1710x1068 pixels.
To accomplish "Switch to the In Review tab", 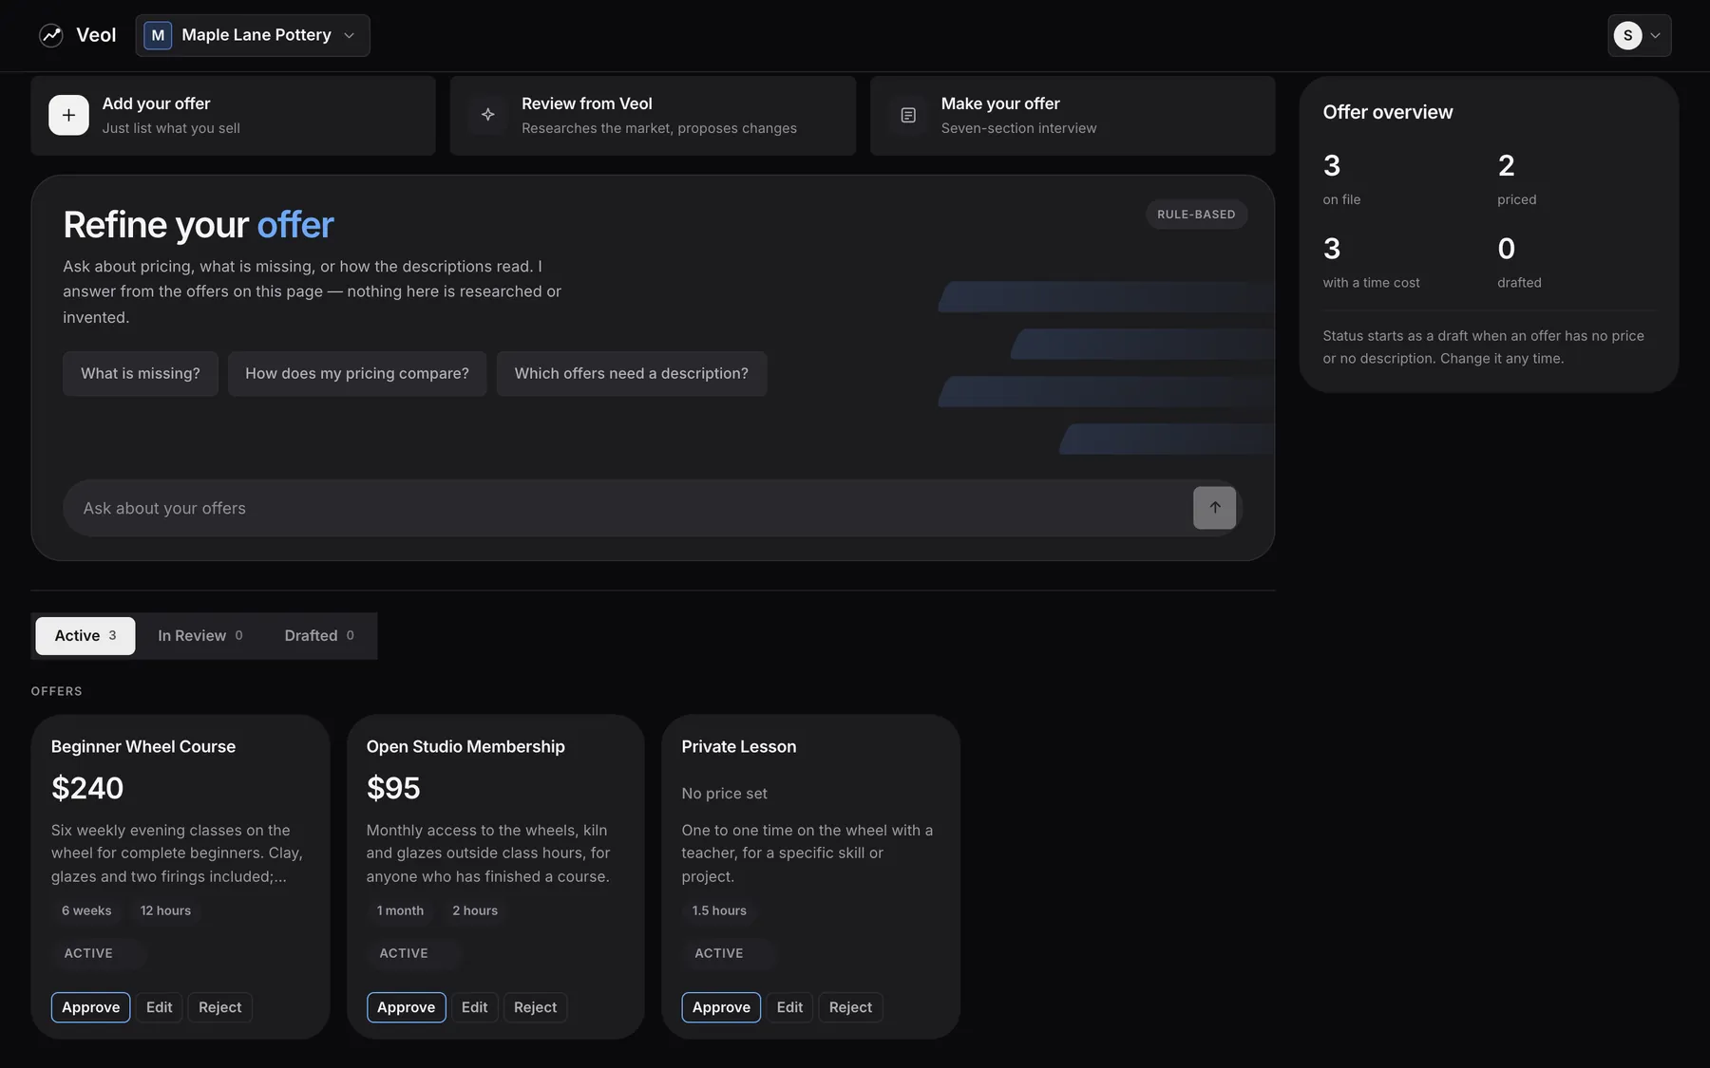I will pos(200,636).
